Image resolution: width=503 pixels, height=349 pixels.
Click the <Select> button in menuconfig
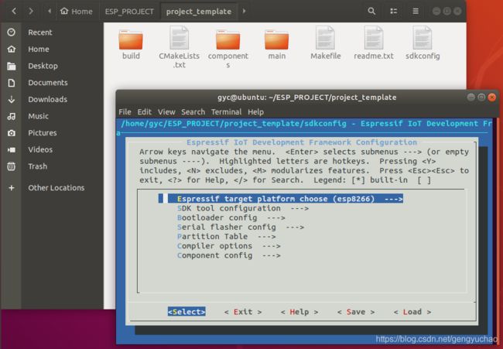tap(186, 312)
